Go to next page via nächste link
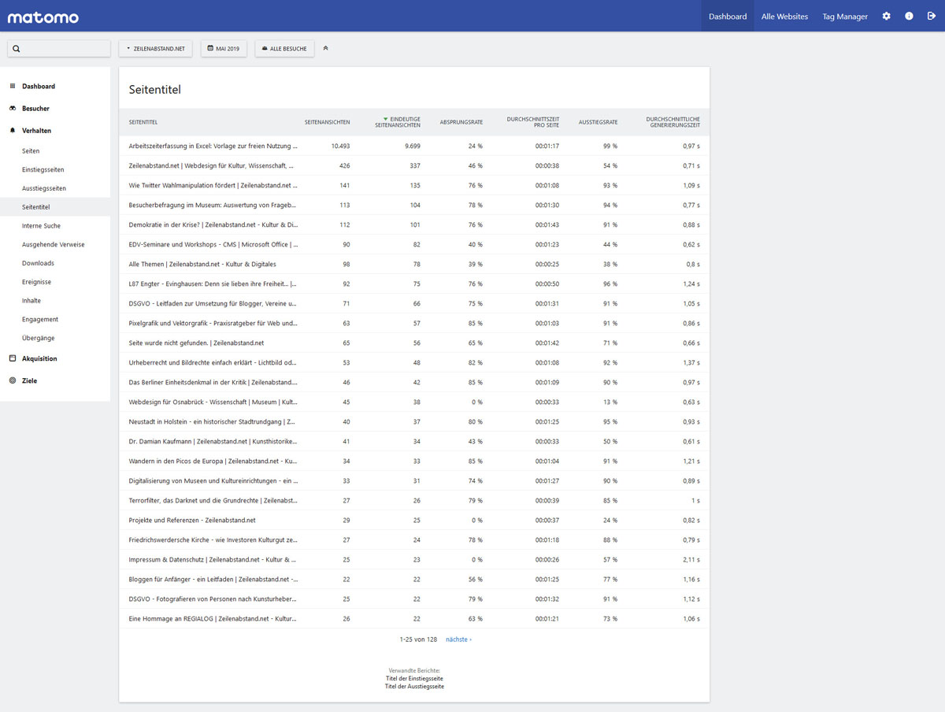This screenshot has height=712, width=945. 458,640
